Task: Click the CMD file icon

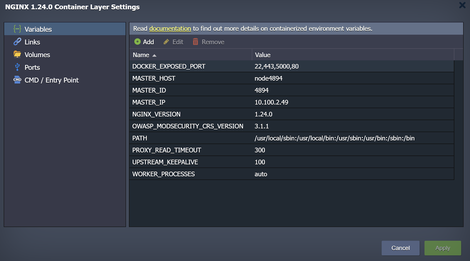Action: 17,80
